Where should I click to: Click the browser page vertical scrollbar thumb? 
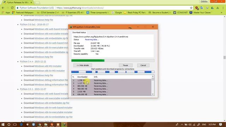click(x=225, y=57)
